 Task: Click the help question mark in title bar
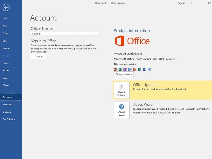[192, 3]
